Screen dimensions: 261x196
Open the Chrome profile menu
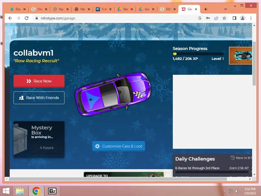243,18
